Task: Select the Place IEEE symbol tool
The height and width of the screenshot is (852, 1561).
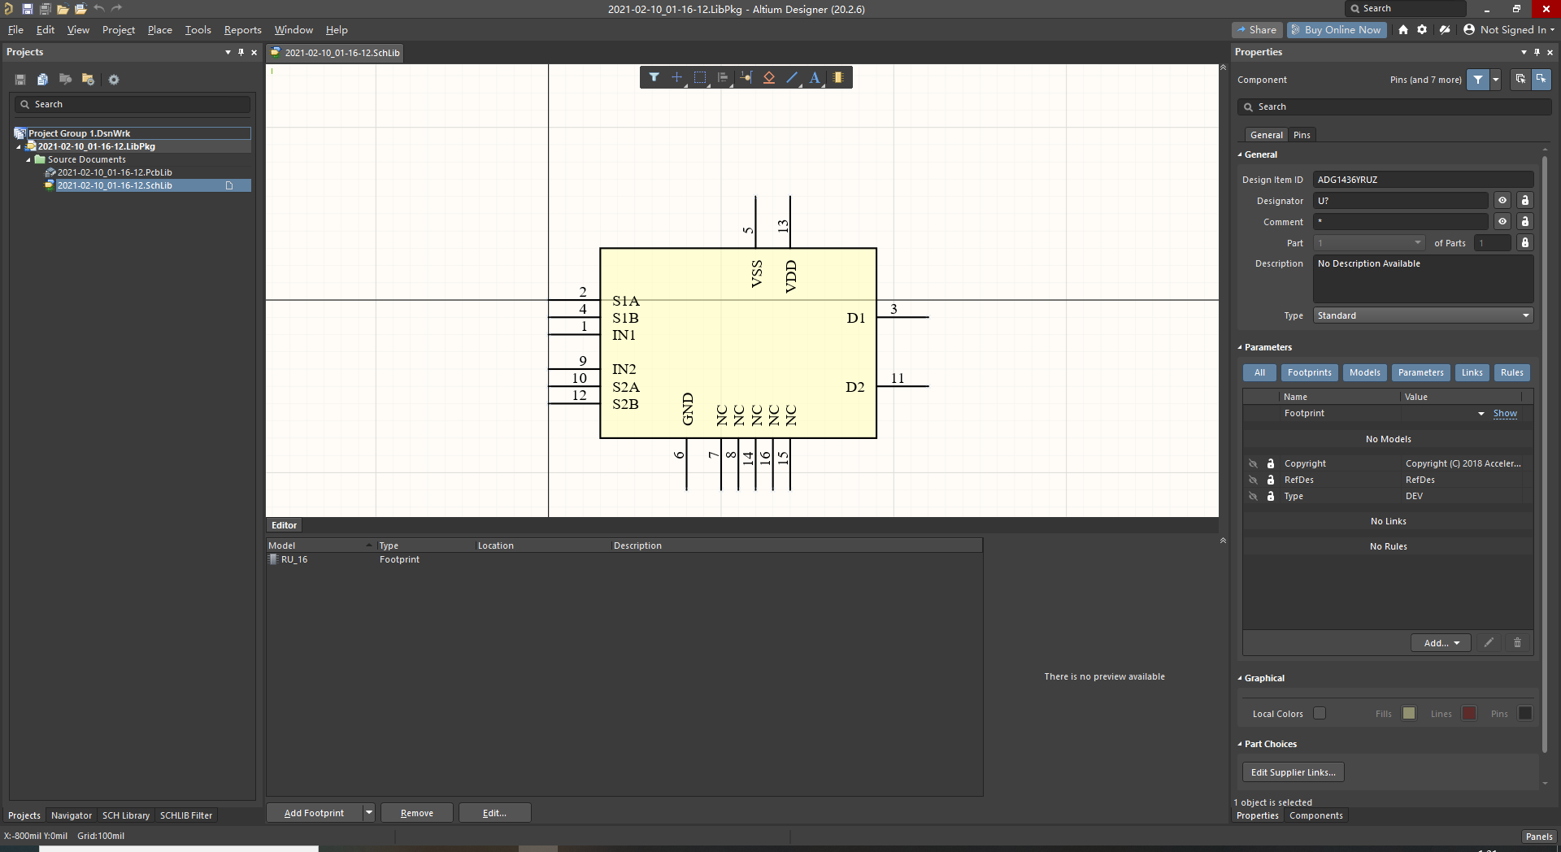Action: point(769,77)
